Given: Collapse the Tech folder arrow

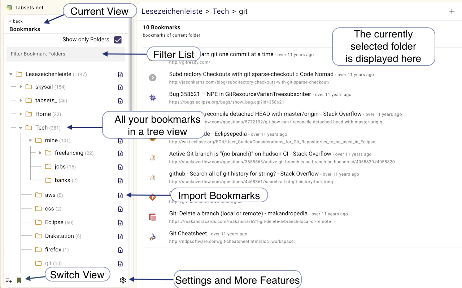Looking at the screenshot, I should click(21, 128).
